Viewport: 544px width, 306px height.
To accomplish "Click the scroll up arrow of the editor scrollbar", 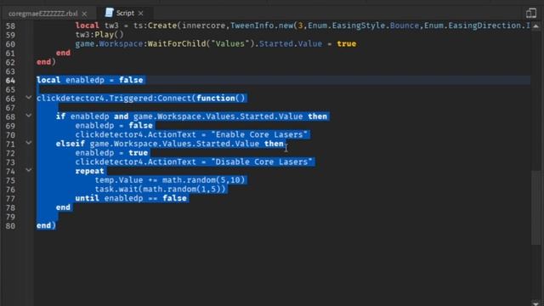I will (535, 26).
